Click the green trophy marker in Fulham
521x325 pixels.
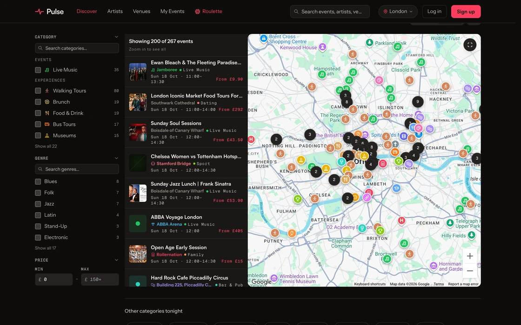click(298, 199)
